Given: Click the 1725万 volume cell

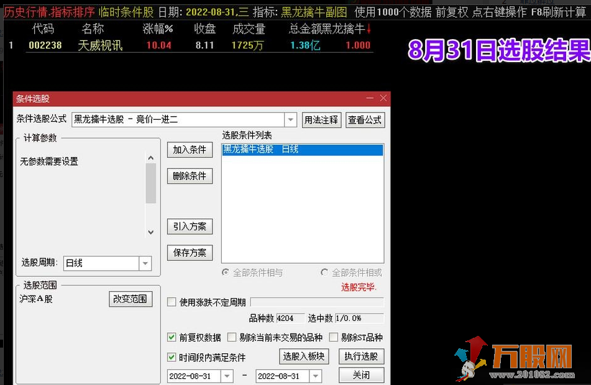Looking at the screenshot, I should (247, 45).
